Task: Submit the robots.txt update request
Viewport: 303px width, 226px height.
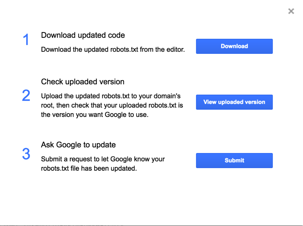Action: [x=234, y=160]
